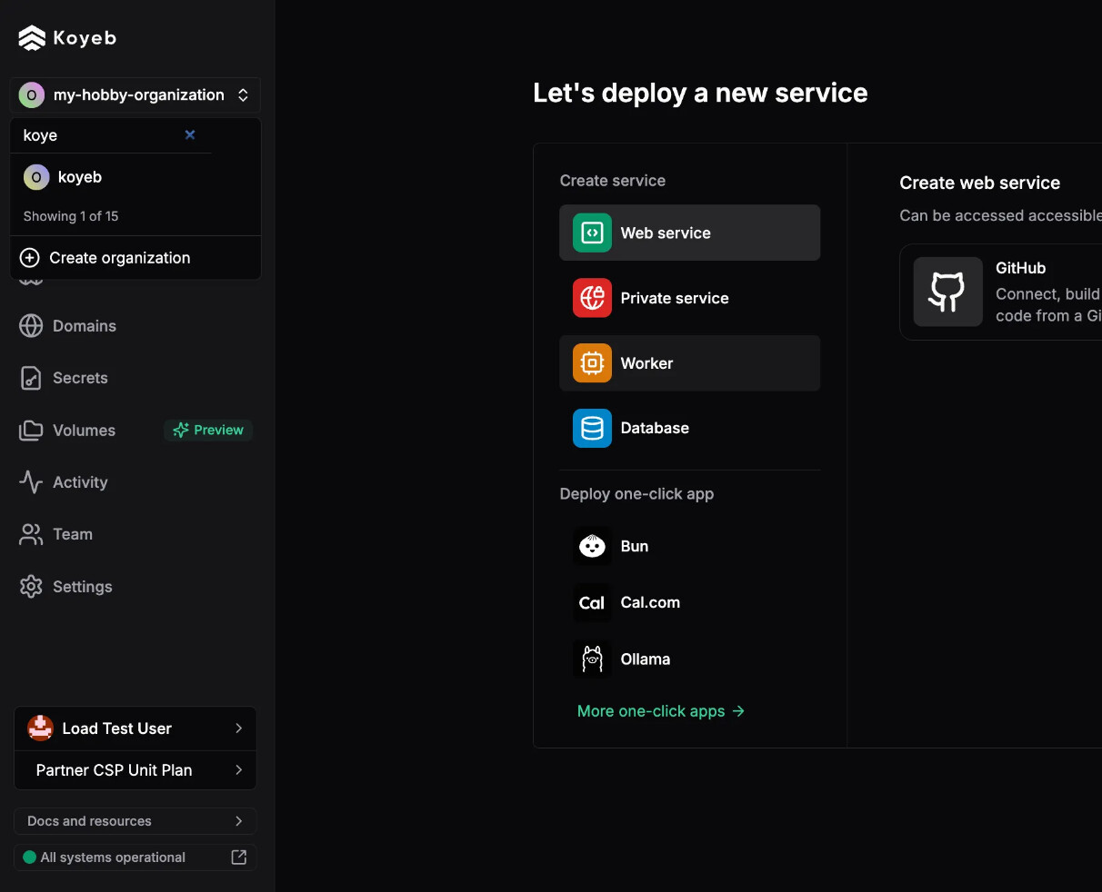Click the Create web service heading

tap(980, 183)
